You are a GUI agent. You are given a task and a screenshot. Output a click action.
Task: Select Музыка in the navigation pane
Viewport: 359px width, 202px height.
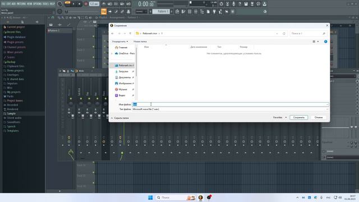(x=121, y=89)
